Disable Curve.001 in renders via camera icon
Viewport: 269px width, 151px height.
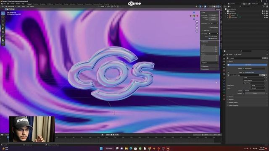[x=267, y=18]
